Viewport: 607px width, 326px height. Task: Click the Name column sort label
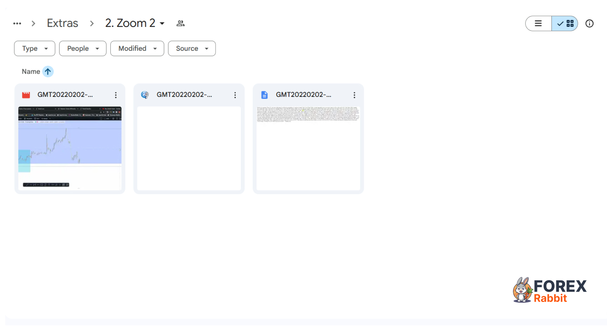pyautogui.click(x=31, y=72)
